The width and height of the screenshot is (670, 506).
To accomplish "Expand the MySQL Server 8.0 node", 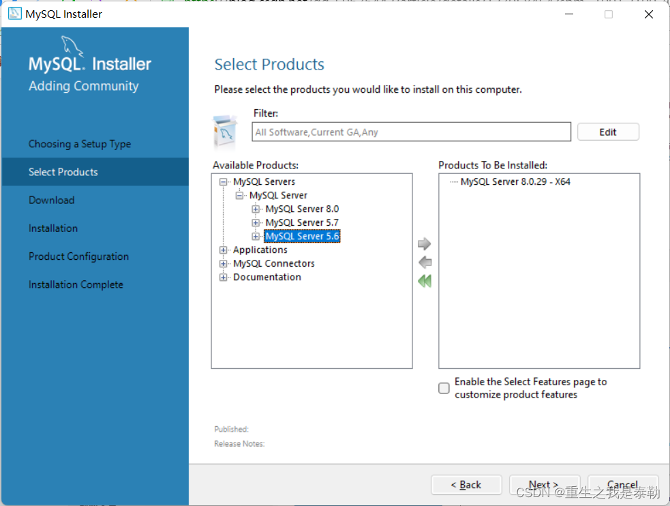I will (x=256, y=209).
